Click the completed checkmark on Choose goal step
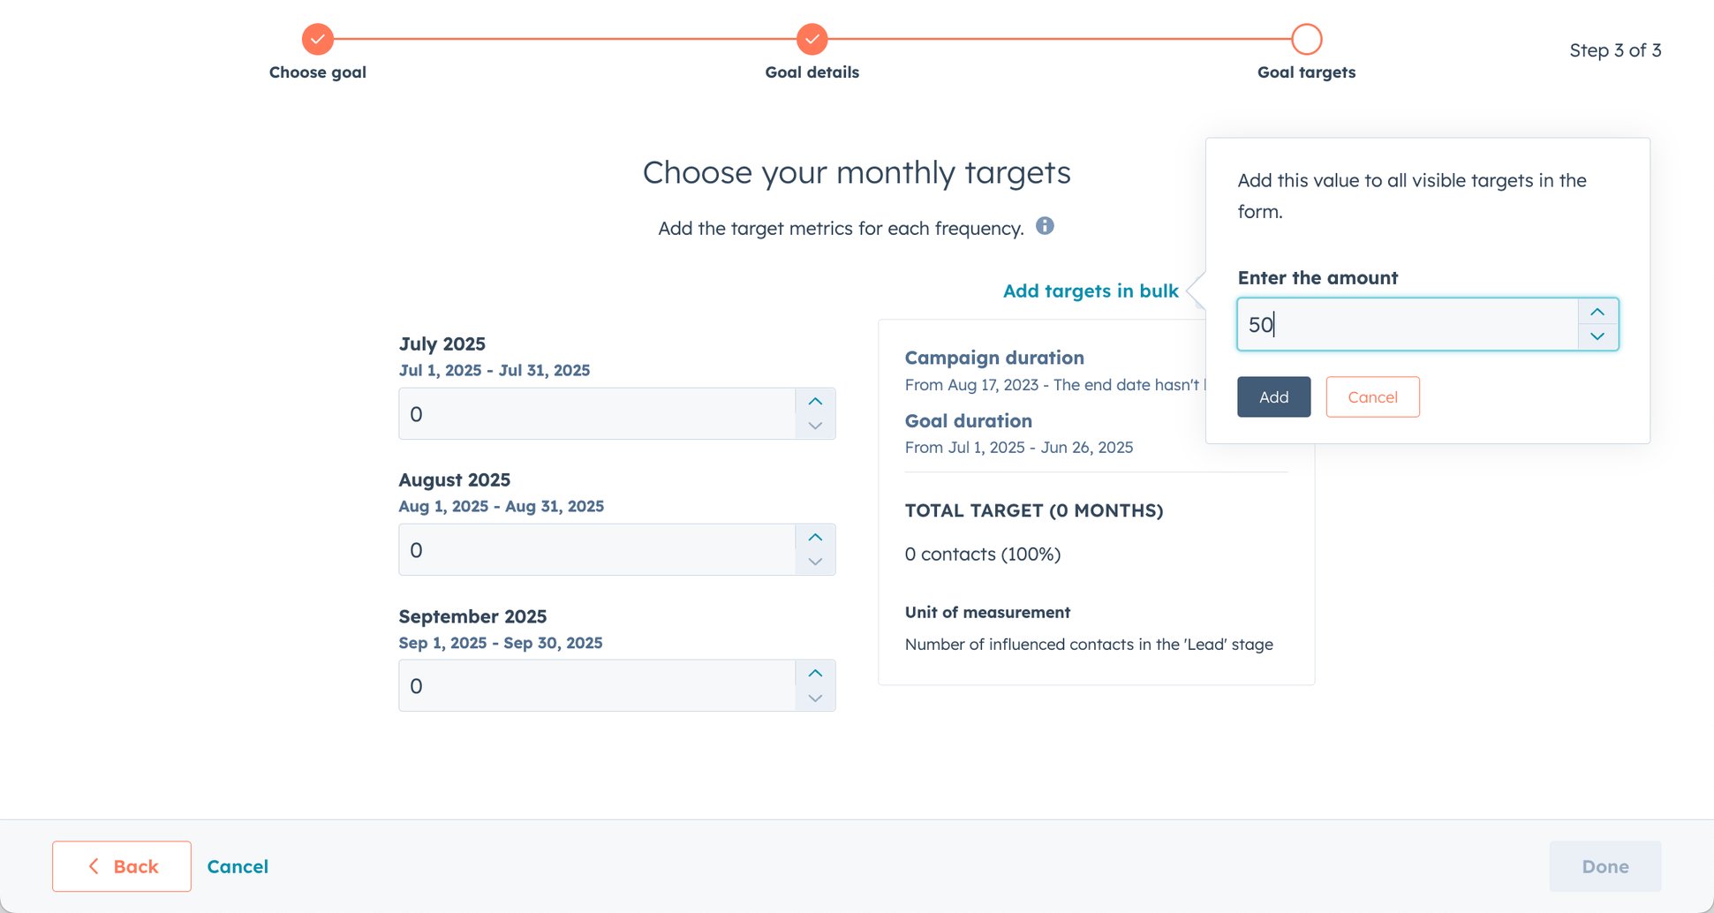The height and width of the screenshot is (913, 1714). tap(317, 39)
